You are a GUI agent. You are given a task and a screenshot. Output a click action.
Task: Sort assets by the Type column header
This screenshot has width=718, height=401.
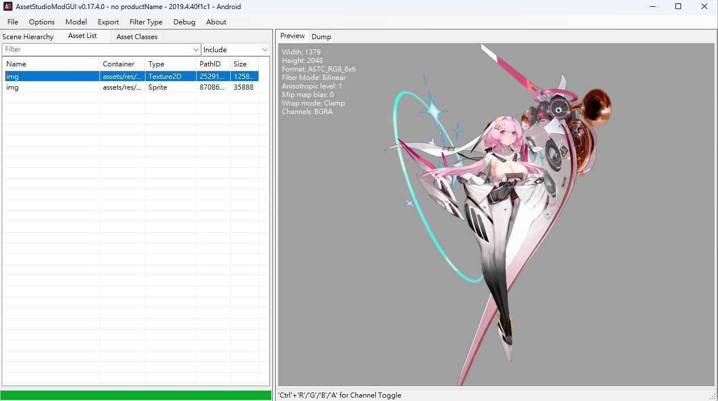171,64
